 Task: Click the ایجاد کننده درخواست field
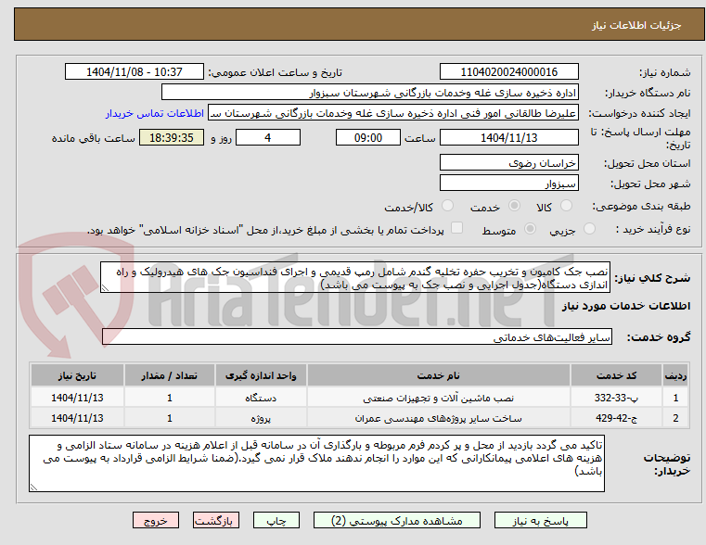tap(393, 113)
